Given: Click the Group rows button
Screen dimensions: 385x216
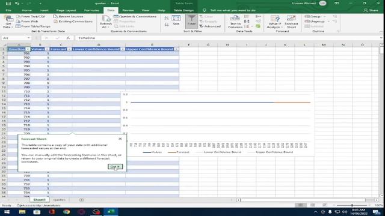Looking at the screenshot, I should pos(313,16).
